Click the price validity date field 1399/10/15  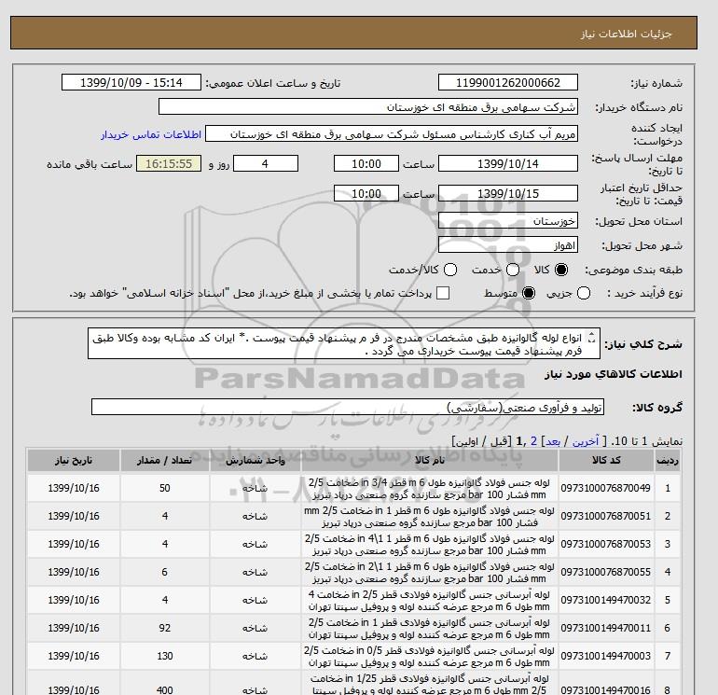tap(506, 194)
